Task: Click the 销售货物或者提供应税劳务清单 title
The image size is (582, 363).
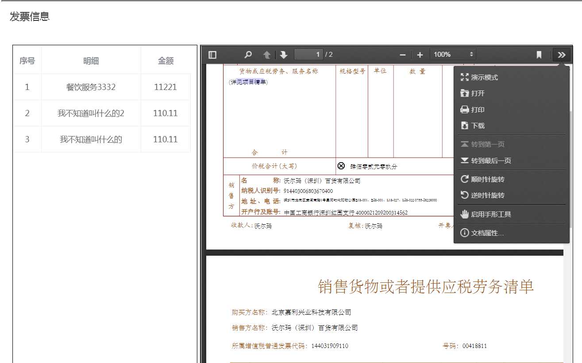Action: click(426, 287)
